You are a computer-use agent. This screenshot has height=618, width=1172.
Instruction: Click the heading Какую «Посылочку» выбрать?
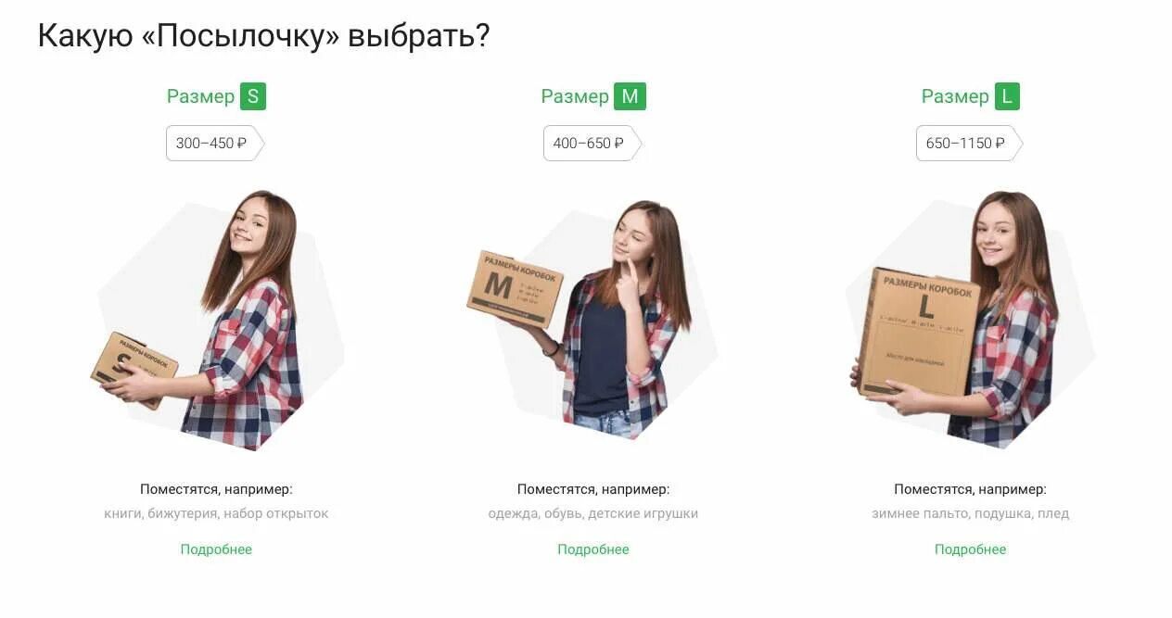pyautogui.click(x=263, y=36)
